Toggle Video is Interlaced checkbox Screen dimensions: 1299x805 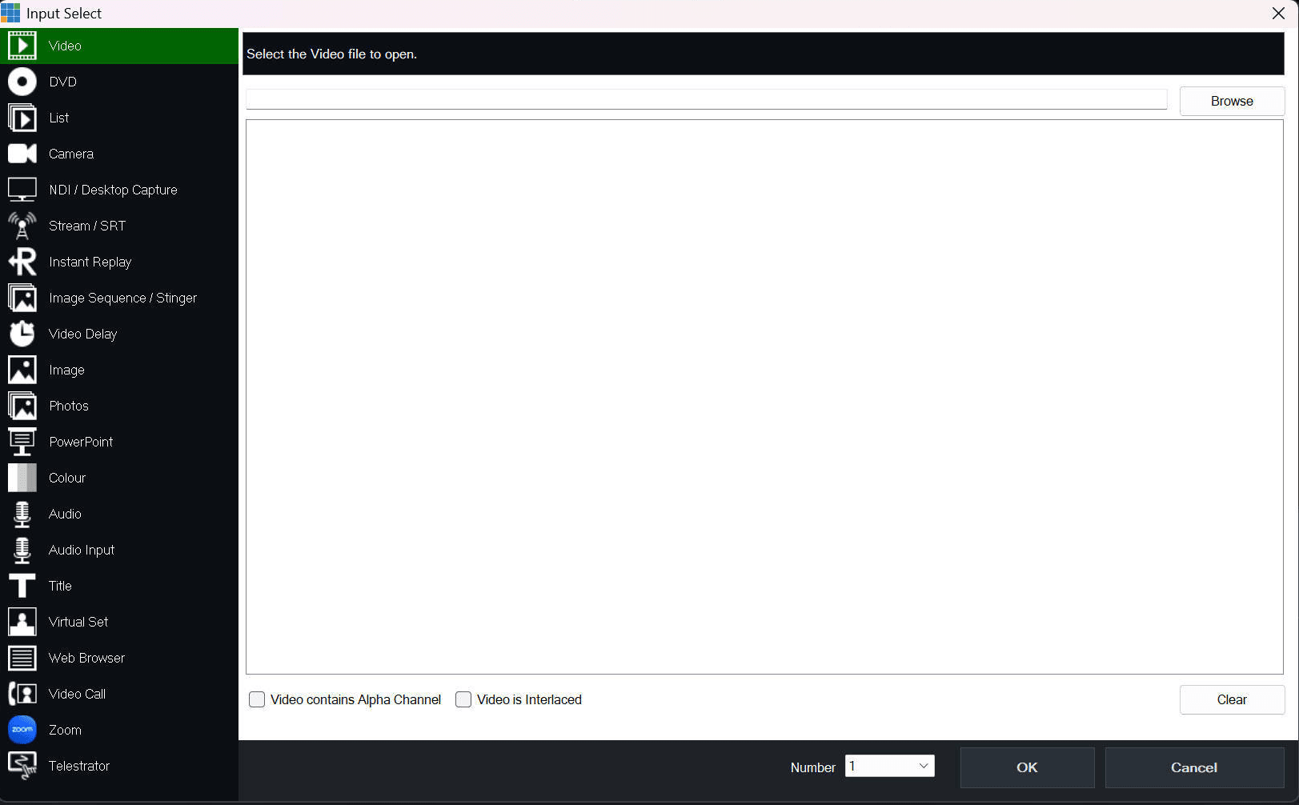(x=463, y=699)
